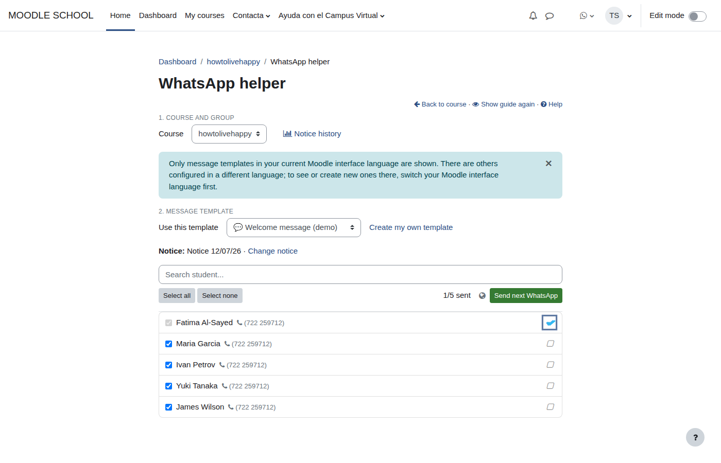Toggle Fatima Al-Sayed checkbox

coord(168,323)
